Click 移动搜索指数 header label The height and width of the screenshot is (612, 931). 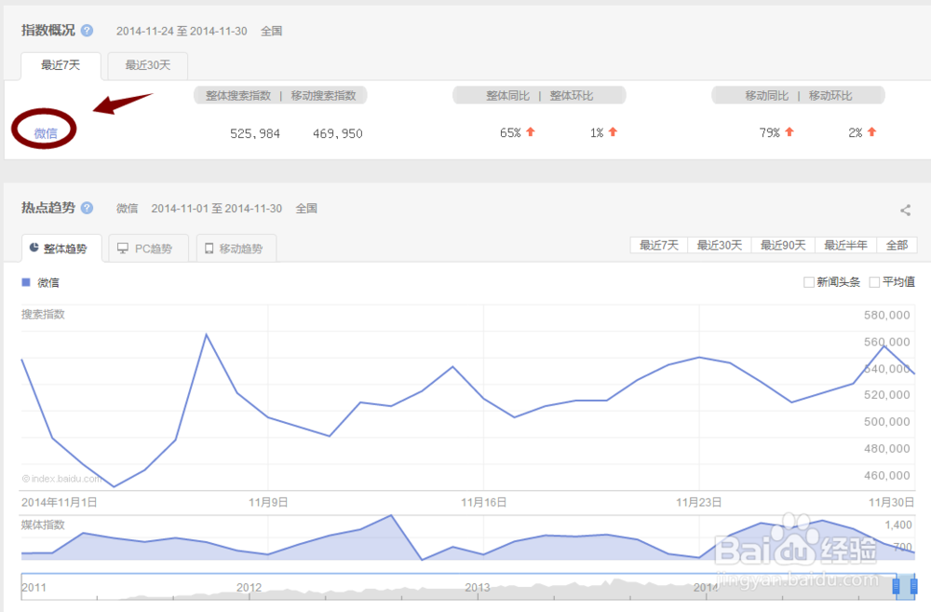coord(323,96)
